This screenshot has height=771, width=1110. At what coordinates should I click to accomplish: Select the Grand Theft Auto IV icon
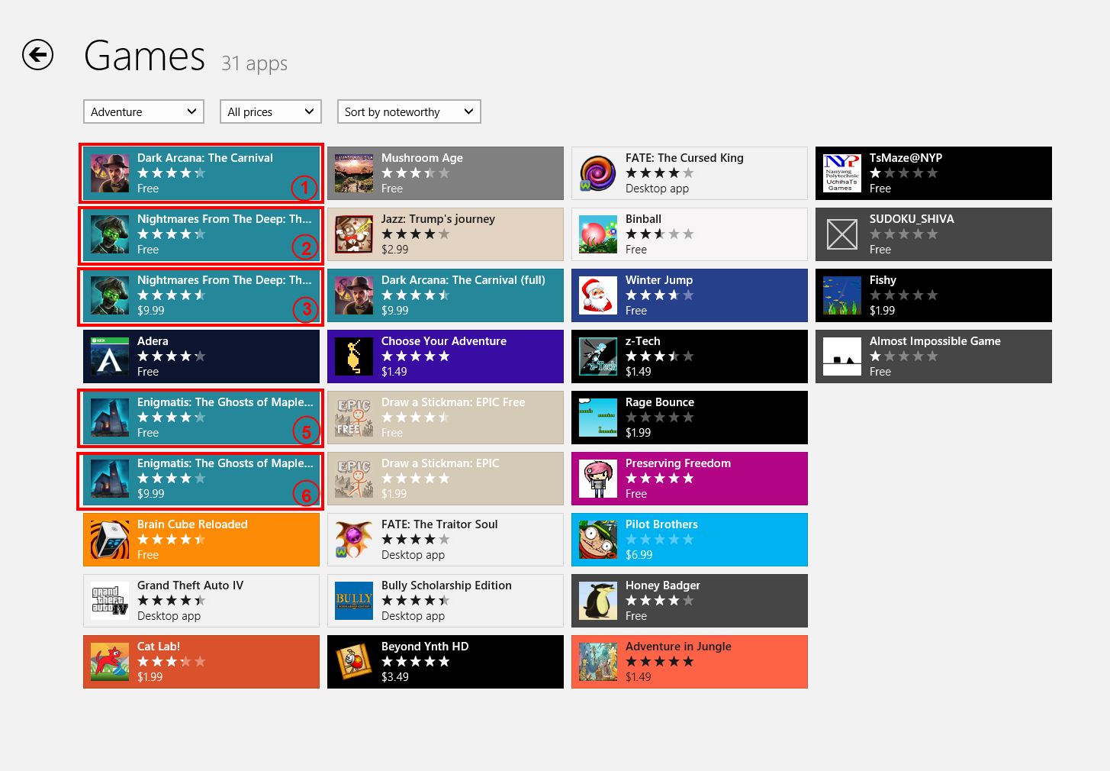(x=109, y=601)
